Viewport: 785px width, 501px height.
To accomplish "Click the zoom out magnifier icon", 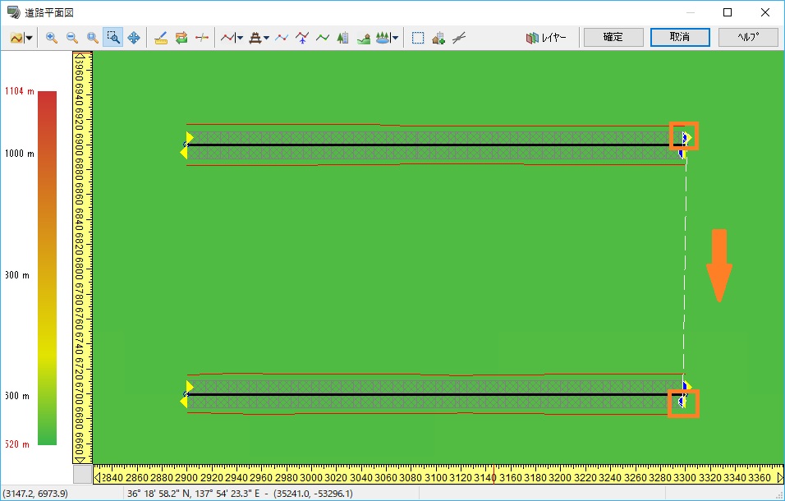I will click(x=72, y=38).
